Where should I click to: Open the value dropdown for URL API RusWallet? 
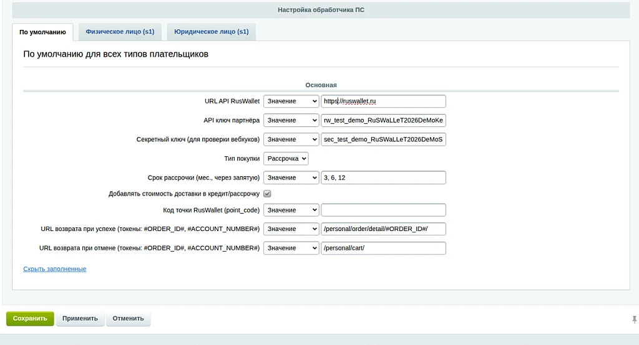pos(291,101)
